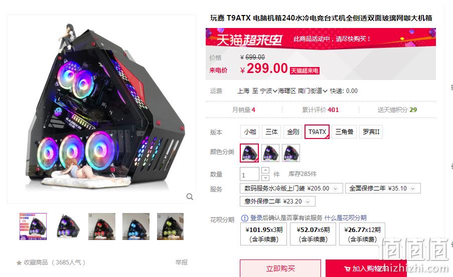Click the star icon beside 收藏商品
The width and height of the screenshot is (453, 277).
tap(19, 262)
